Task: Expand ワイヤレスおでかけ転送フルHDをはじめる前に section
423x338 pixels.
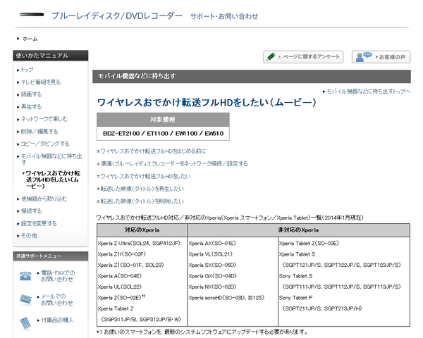Action: 153,151
